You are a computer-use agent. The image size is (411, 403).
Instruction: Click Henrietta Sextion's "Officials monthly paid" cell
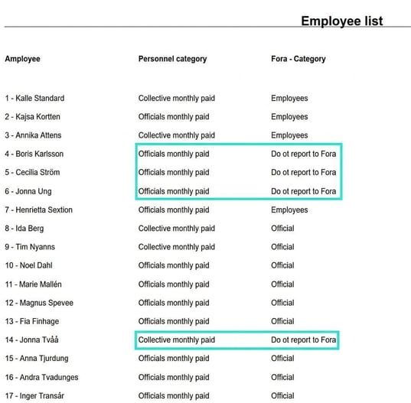(x=174, y=210)
